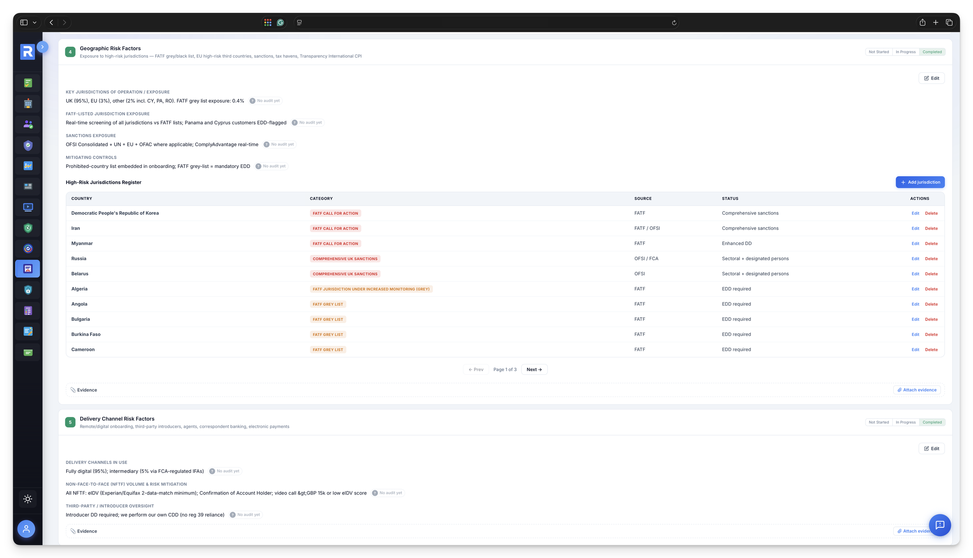Set Delivery Channel Risk Factors to In Progress
The width and height of the screenshot is (973, 558).
coord(905,422)
